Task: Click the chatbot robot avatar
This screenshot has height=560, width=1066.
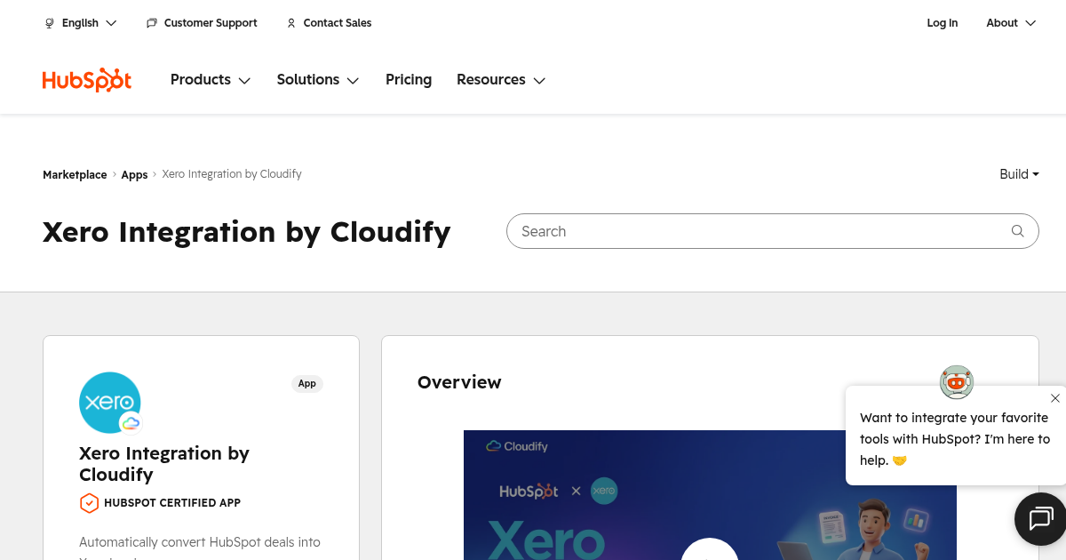Action: click(957, 382)
